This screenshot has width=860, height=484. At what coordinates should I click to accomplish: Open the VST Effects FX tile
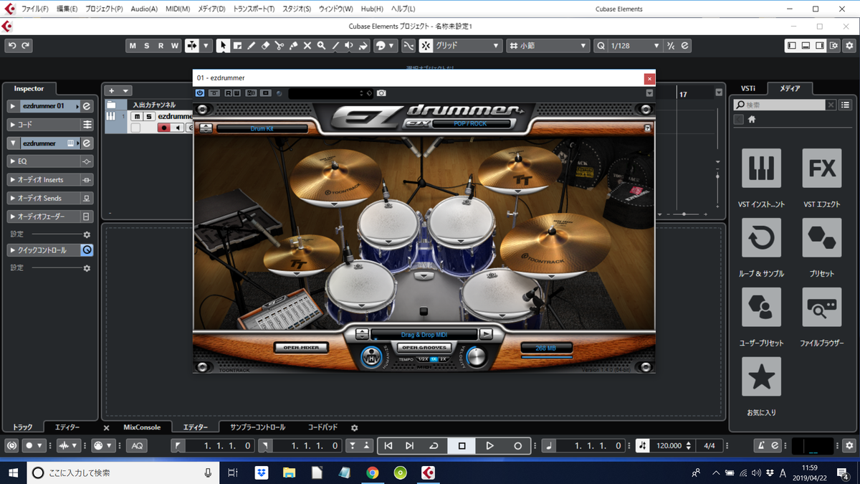pyautogui.click(x=821, y=169)
